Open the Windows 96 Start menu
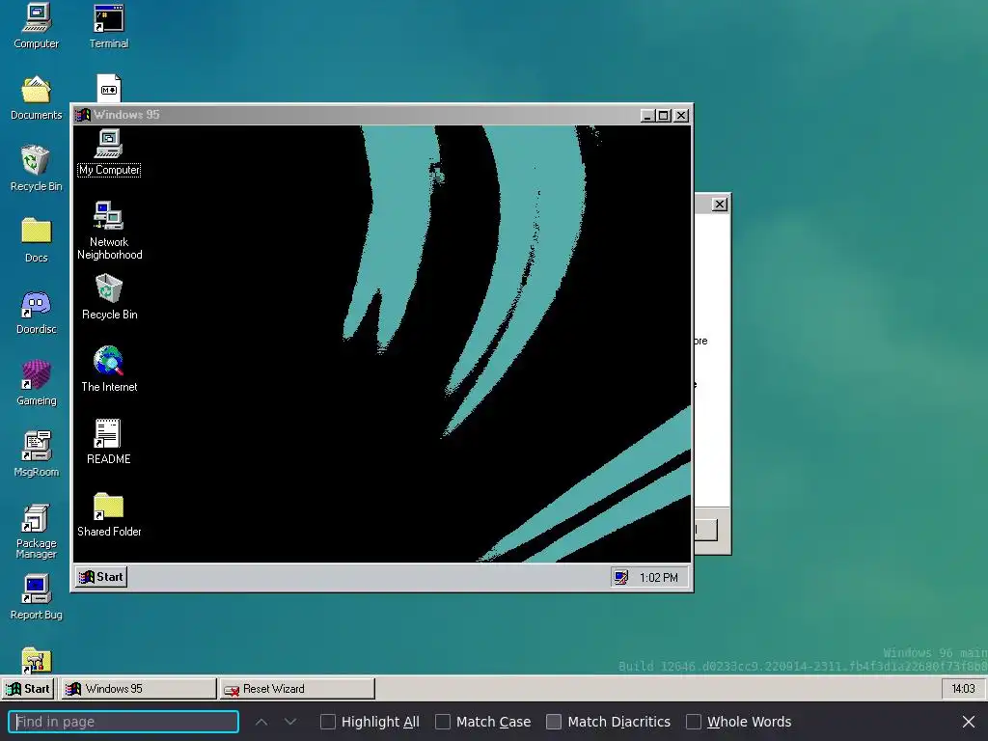The width and height of the screenshot is (988, 741). tap(28, 689)
